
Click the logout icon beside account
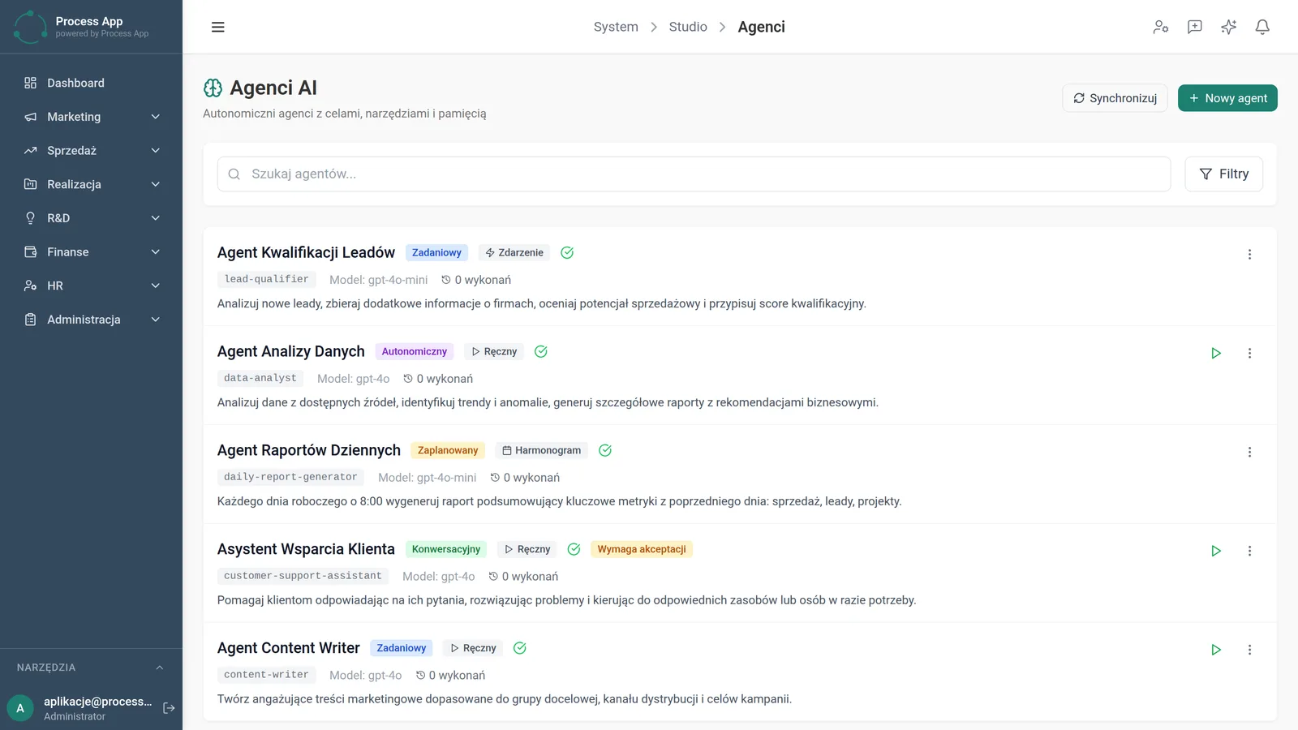pos(169,708)
